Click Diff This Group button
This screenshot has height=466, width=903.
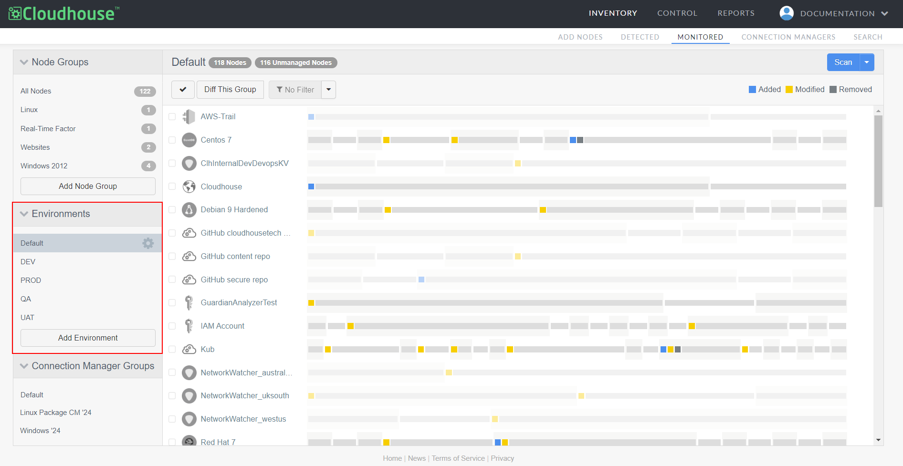[230, 90]
